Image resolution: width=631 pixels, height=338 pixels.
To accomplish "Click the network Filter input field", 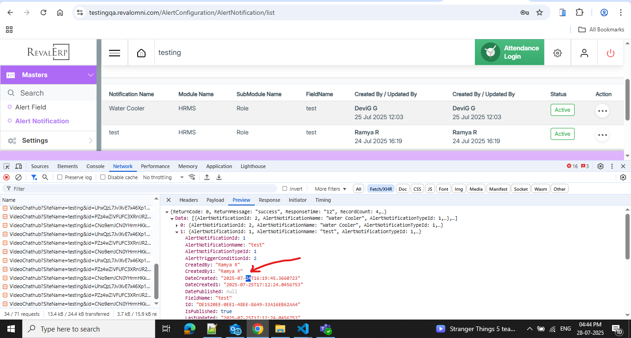I will point(139,189).
